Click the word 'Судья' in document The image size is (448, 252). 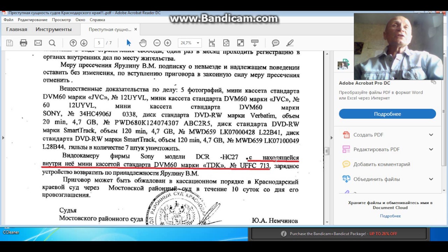coord(68,210)
